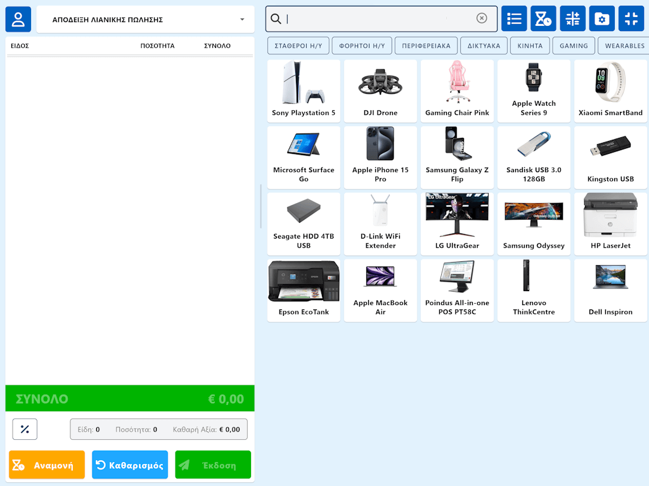Clear the search field with the X icon
The image size is (649, 486).
[x=482, y=18]
